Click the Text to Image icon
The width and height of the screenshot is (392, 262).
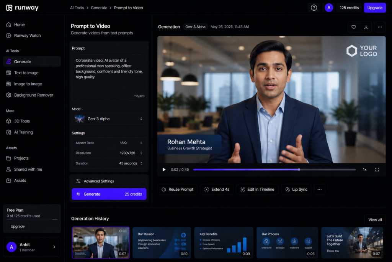point(9,73)
